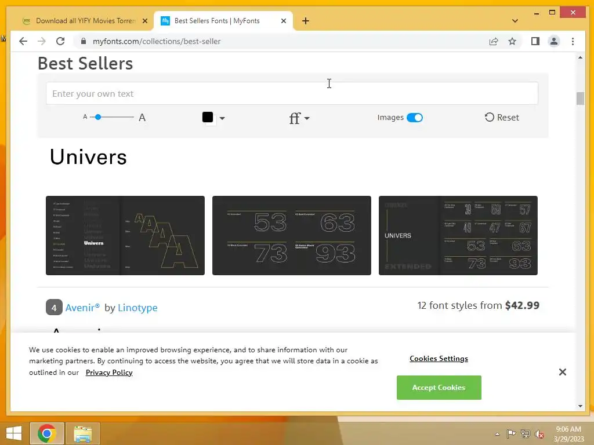Close the Best Sellers Fonts tab
The height and width of the screenshot is (445, 594).
click(x=283, y=21)
